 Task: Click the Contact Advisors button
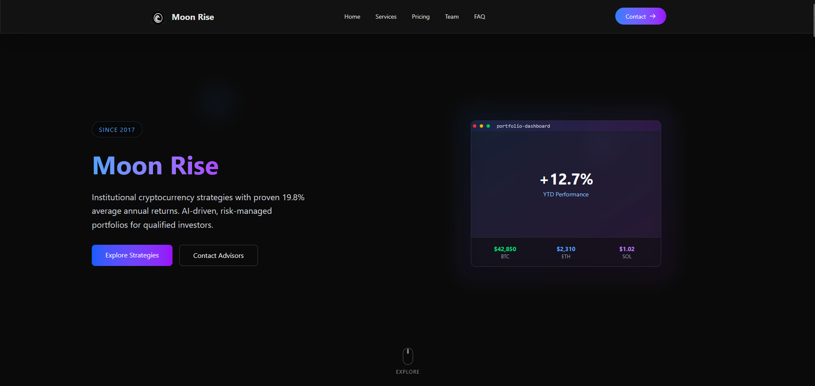pos(218,255)
